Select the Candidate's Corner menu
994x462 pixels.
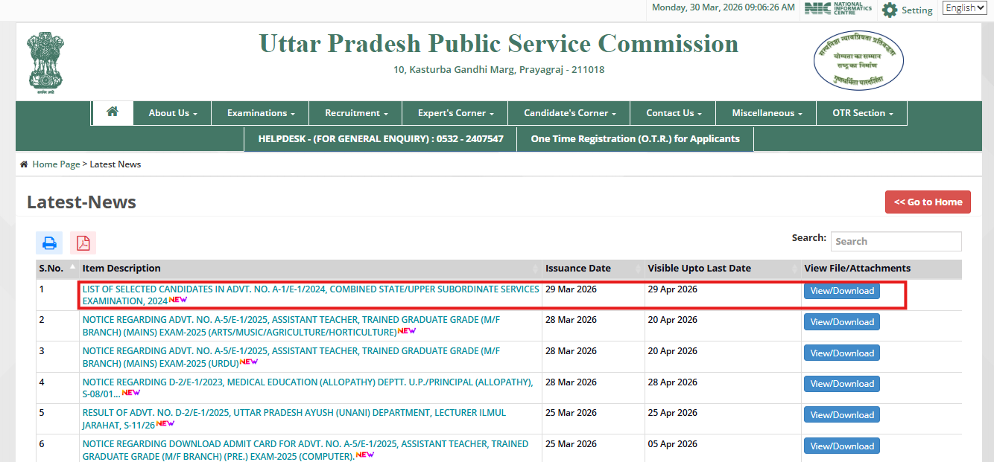click(568, 112)
